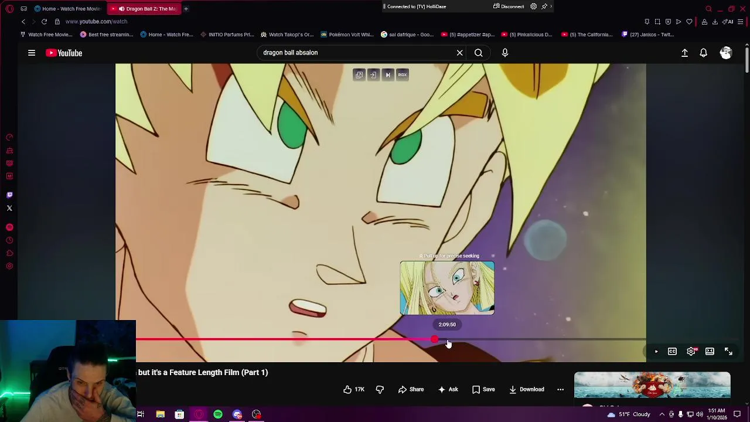Viewport: 750px width, 422px height.
Task: Go back in the browser
Action: coord(23,22)
